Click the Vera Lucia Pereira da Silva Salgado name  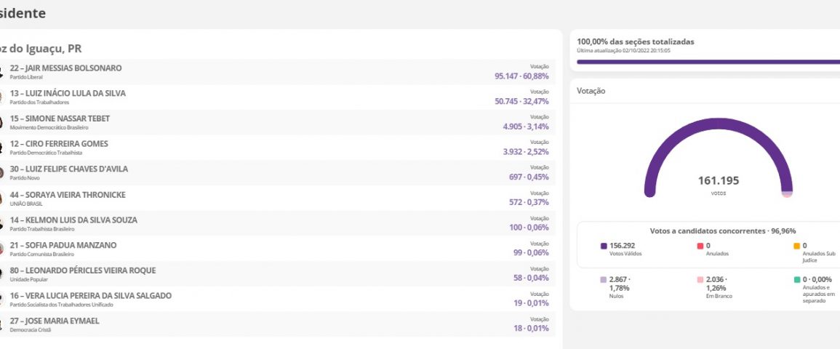pyautogui.click(x=90, y=296)
